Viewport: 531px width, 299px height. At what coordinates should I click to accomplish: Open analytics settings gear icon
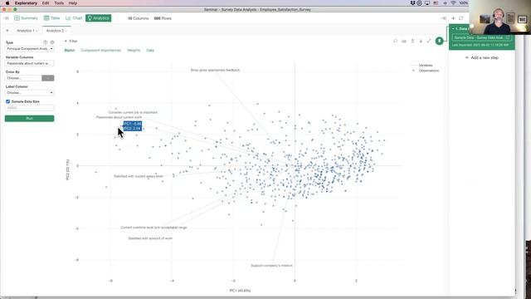52,42
